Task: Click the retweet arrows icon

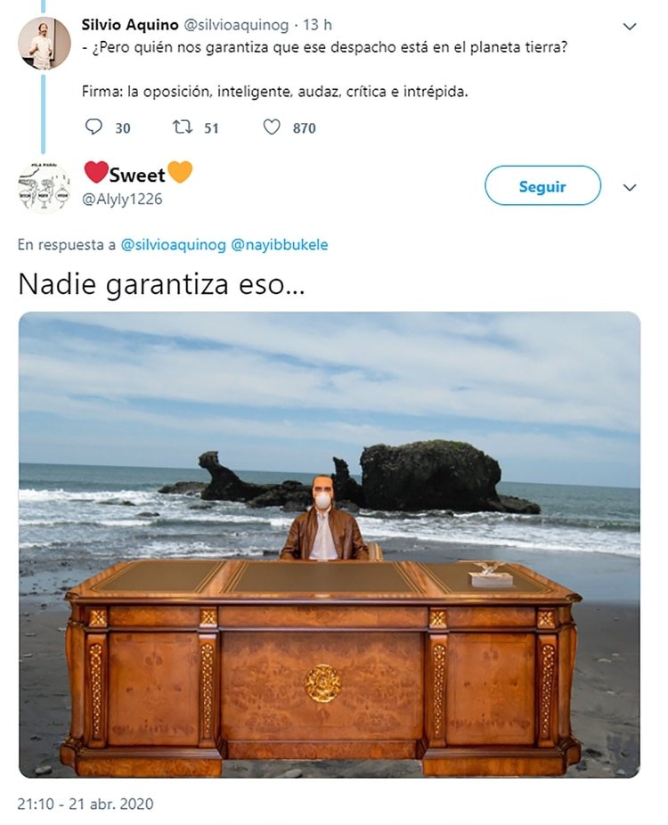Action: [183, 127]
